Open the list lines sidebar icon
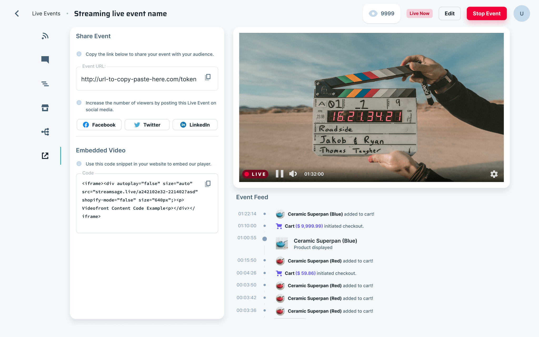Image resolution: width=539 pixels, height=337 pixels. (x=45, y=84)
